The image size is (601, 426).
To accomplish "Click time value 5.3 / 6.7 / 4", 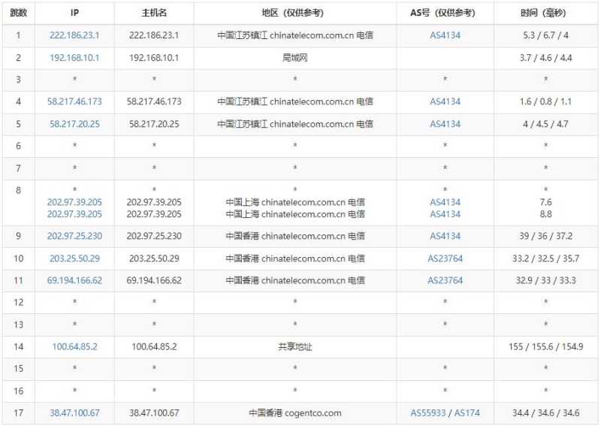I will tap(545, 35).
